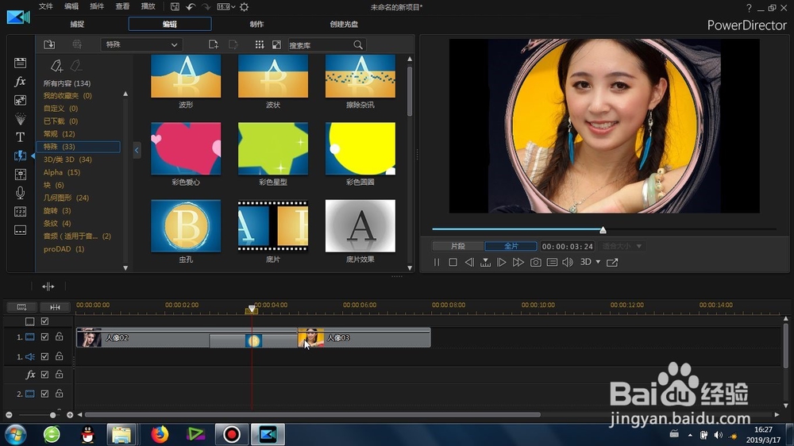
Task: Click the stop playback button
Action: (x=453, y=262)
